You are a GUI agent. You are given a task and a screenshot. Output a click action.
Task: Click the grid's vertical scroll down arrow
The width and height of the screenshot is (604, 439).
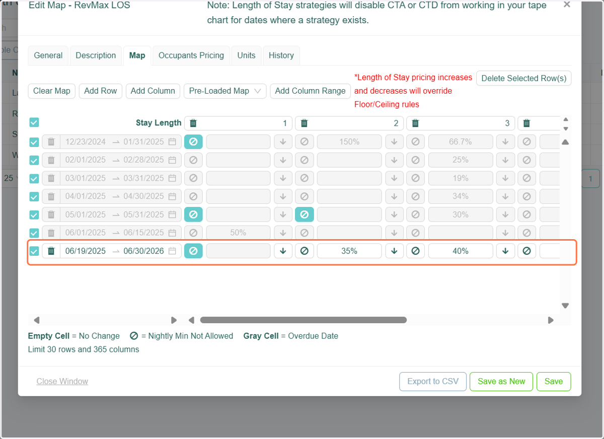[x=565, y=306]
